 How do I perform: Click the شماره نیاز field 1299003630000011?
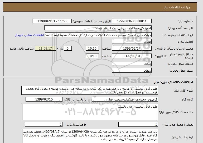pos(132,21)
